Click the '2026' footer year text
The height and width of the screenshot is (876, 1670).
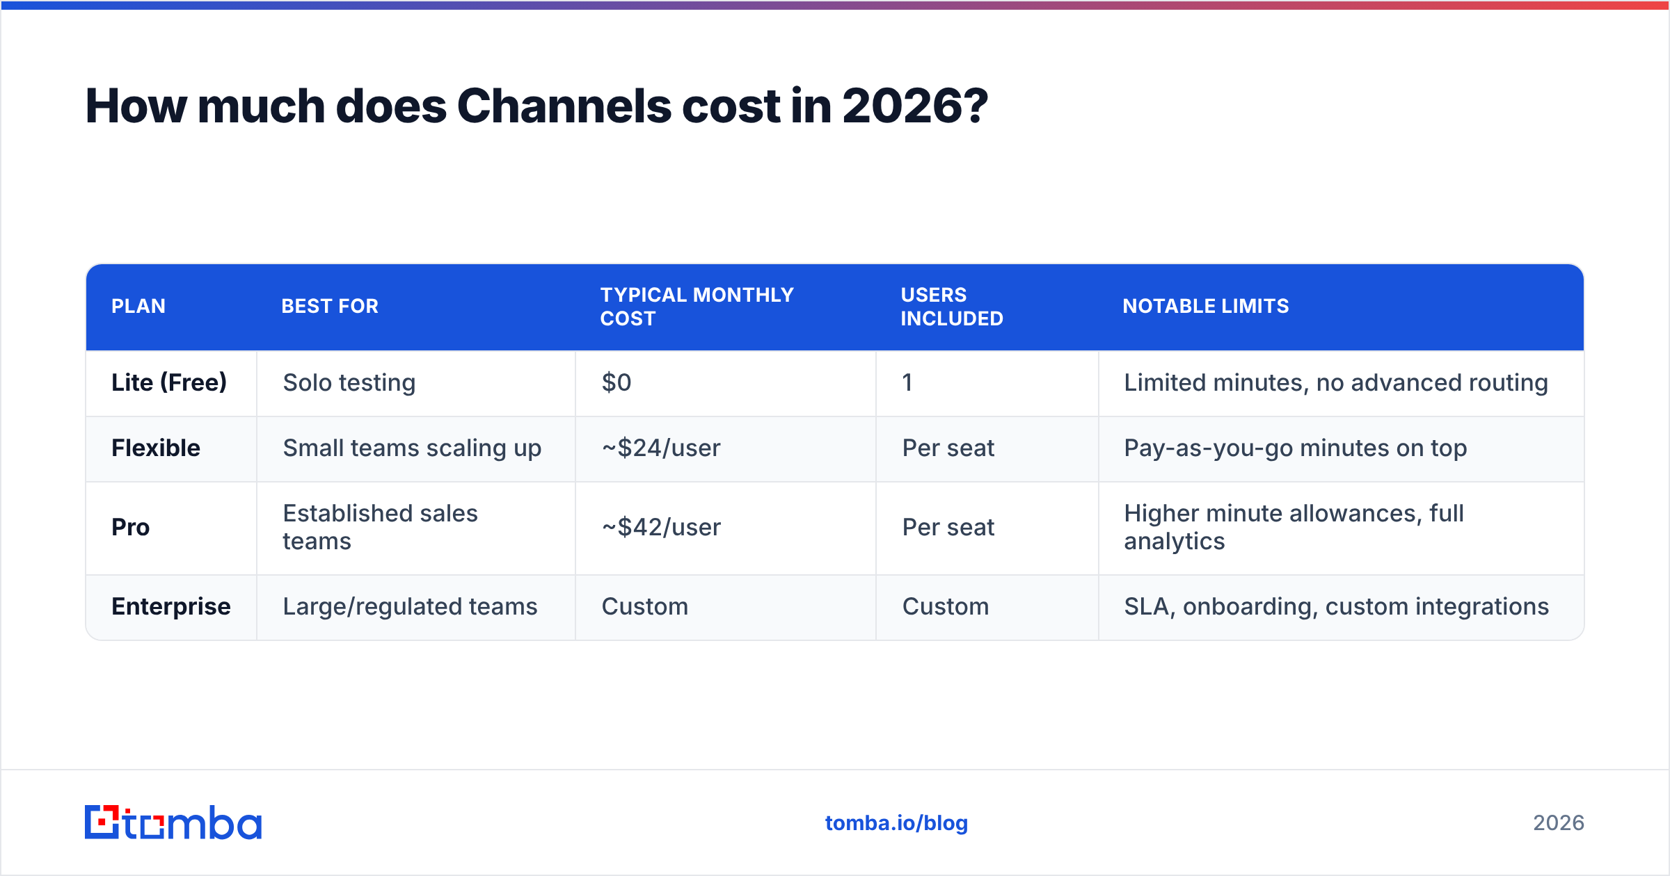click(1559, 823)
